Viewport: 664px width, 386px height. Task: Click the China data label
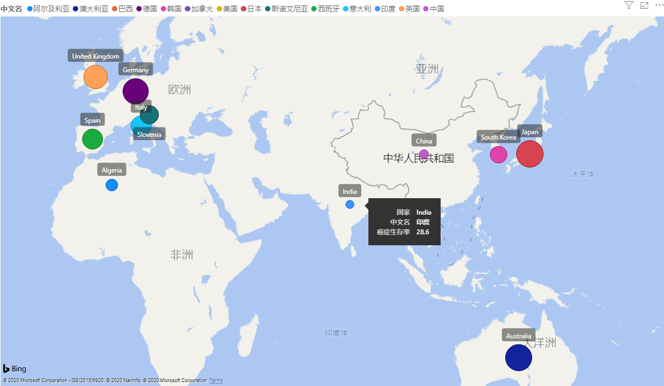(424, 141)
